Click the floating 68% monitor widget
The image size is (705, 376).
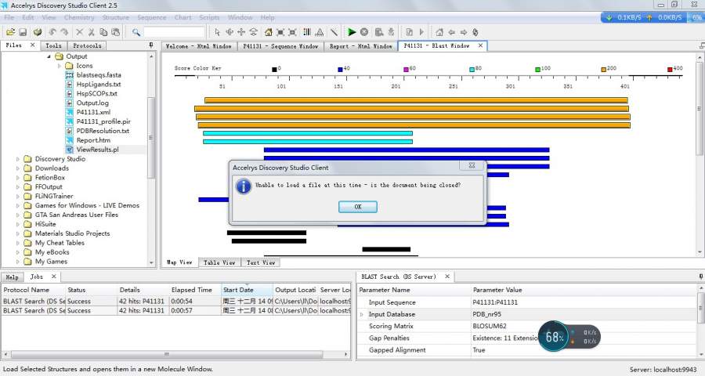569,336
